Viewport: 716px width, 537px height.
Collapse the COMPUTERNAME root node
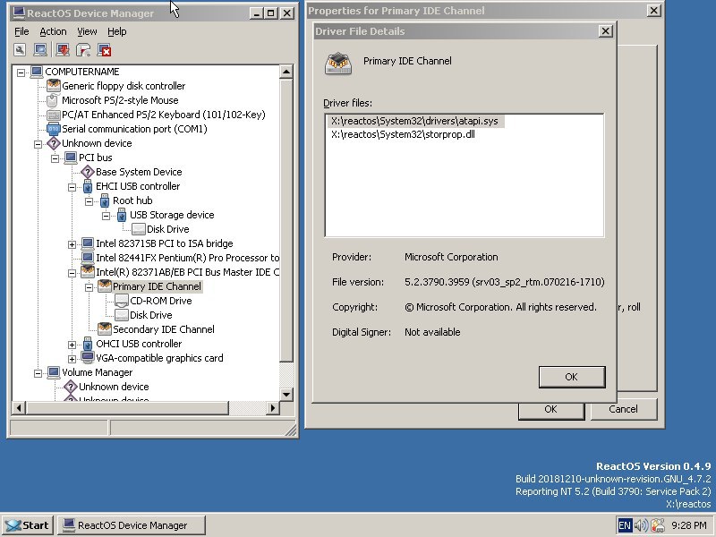pyautogui.click(x=21, y=72)
